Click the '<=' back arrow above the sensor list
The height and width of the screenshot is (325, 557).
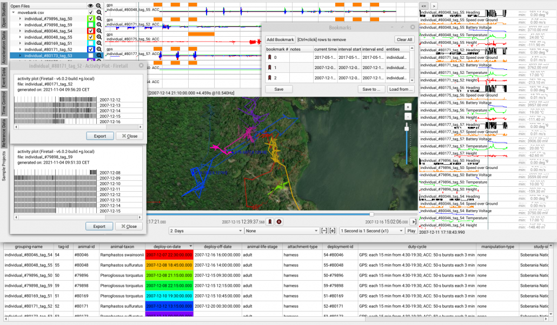pyautogui.click(x=424, y=6)
